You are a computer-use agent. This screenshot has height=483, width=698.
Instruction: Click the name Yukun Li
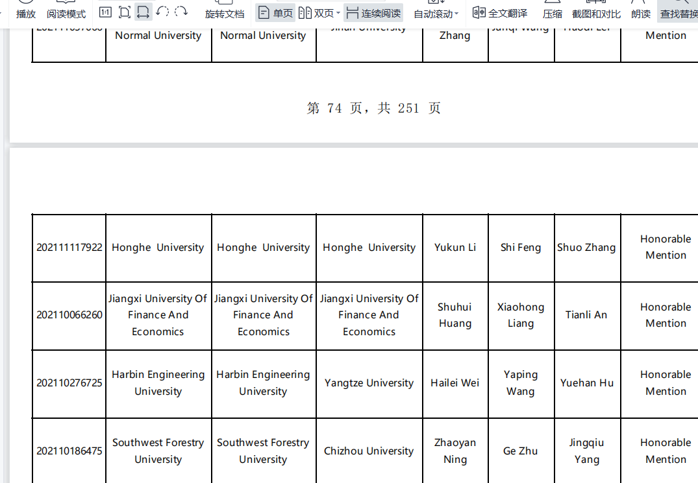point(455,248)
